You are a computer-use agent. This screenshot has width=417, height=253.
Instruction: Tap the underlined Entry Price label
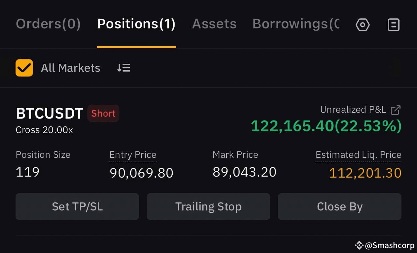[133, 155]
